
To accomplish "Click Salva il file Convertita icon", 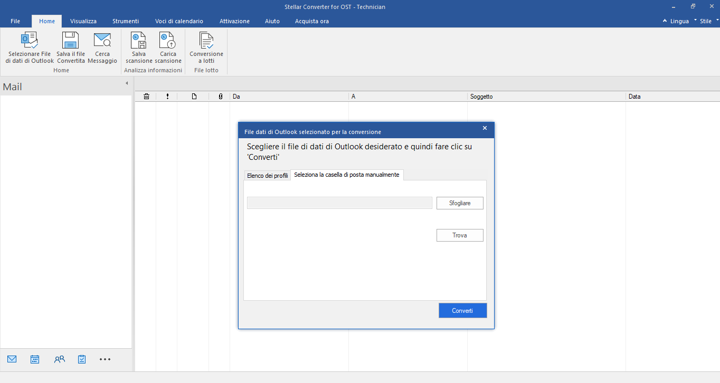I will pyautogui.click(x=71, y=40).
